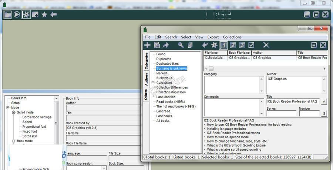Open the File menu in library window
Image resolution: width=333 pixels, height=170 pixels.
pos(148,37)
